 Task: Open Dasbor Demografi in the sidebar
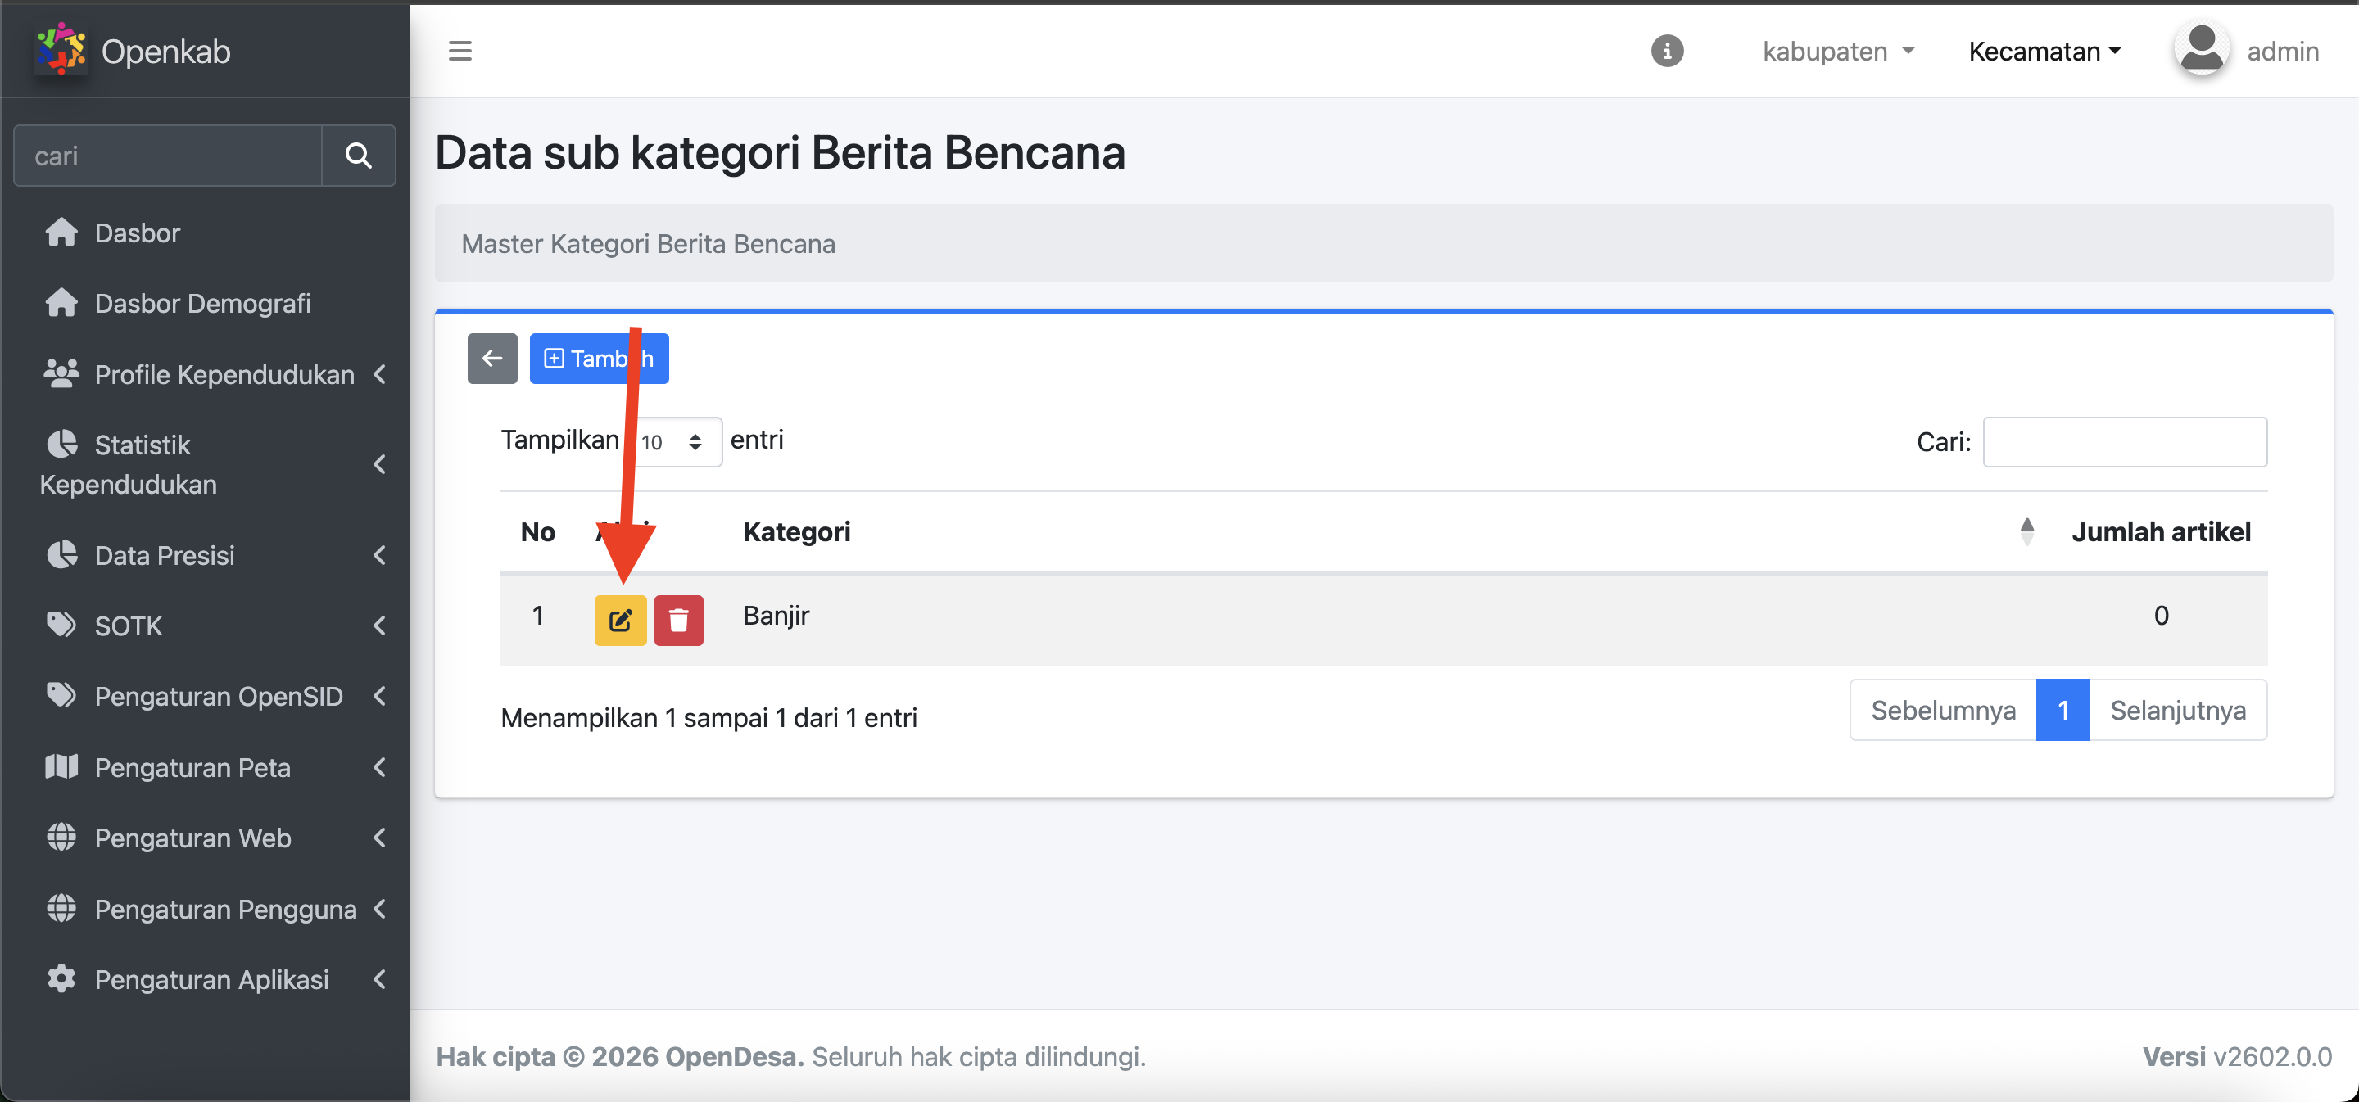202,303
